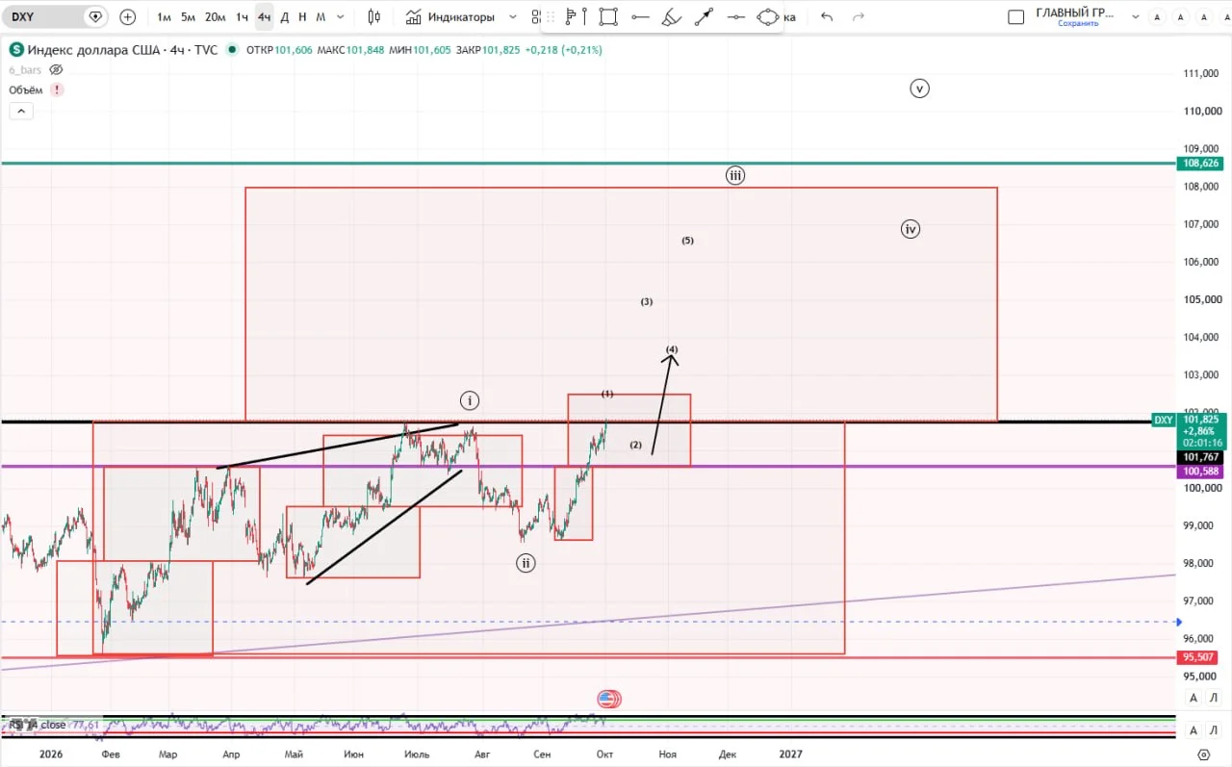Toggle log scale Л on main price axis
This screenshot has width=1232, height=767.
[x=1214, y=698]
